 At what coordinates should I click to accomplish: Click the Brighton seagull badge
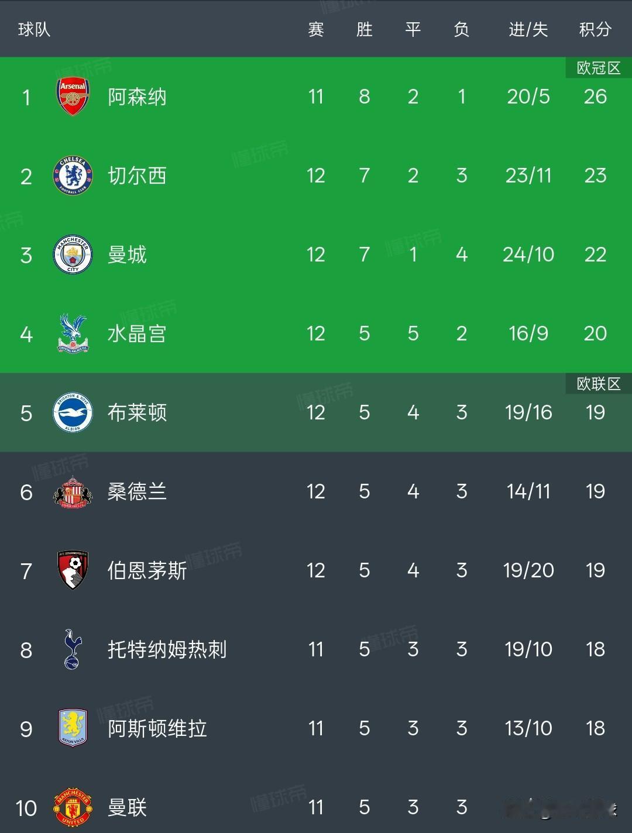[x=73, y=412]
